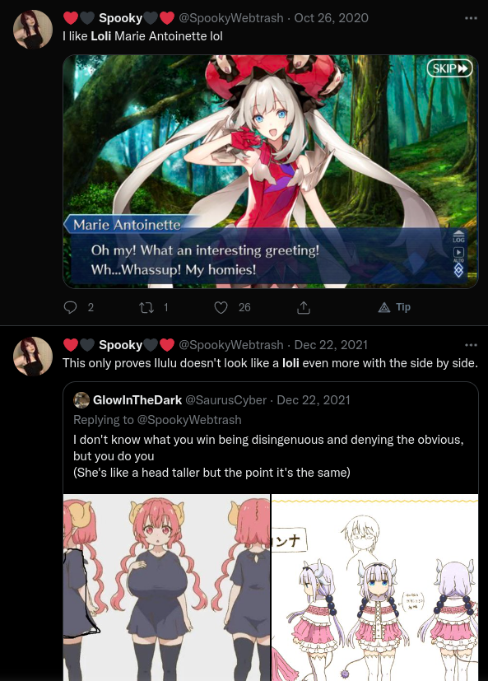Open more options on Oct 26 tweet
This screenshot has height=681, width=488.
(471, 18)
